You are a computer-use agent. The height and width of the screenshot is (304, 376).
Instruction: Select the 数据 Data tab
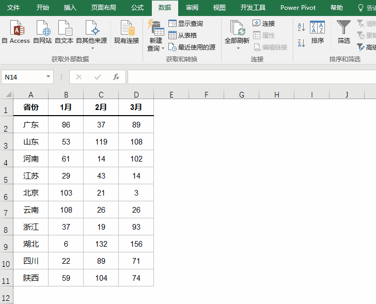pos(165,8)
